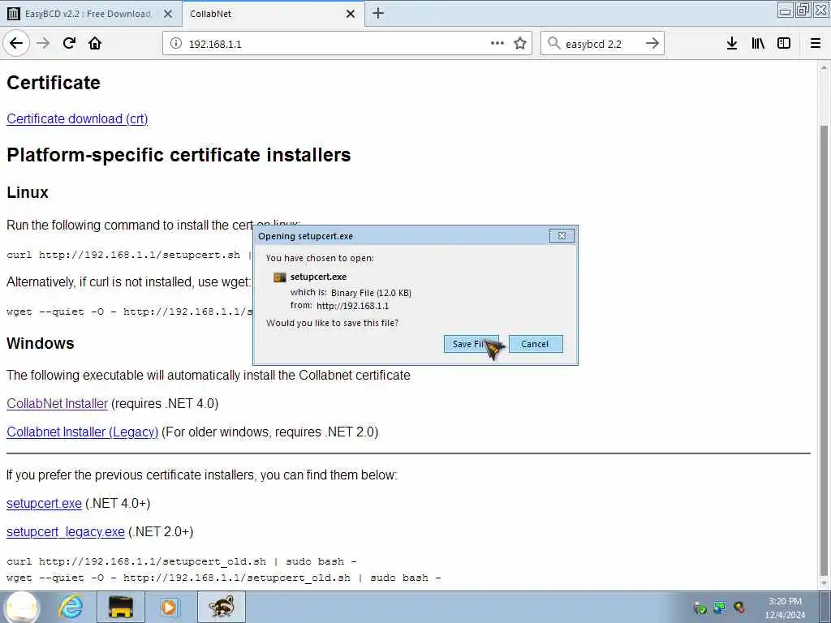Click the green system tray icon
Image resolution: width=831 pixels, height=623 pixels.
tap(700, 608)
